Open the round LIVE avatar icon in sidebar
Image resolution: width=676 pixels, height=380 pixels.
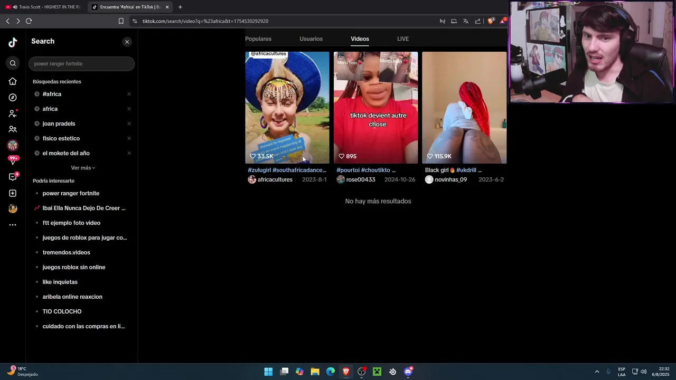[13, 145]
